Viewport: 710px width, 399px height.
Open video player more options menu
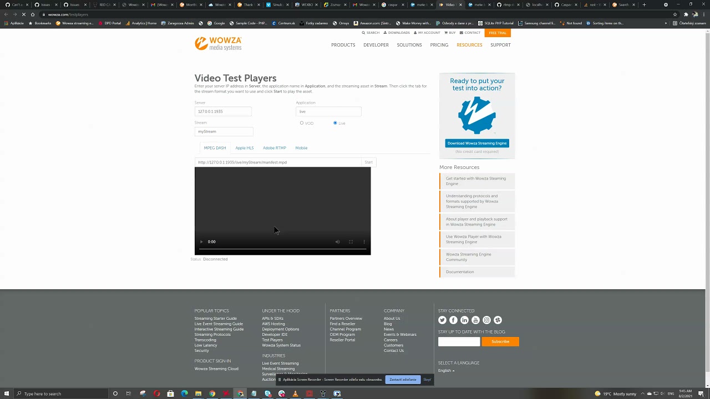click(364, 242)
